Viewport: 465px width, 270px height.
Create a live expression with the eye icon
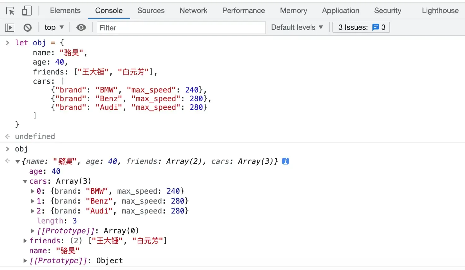[x=81, y=27]
